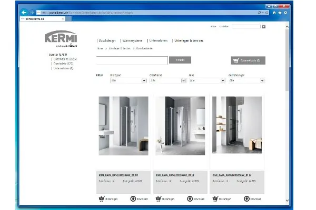Click the search text input field

[132, 60]
